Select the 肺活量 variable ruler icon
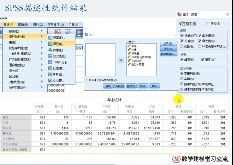The width and height of the screenshot is (233, 165). click(x=129, y=53)
